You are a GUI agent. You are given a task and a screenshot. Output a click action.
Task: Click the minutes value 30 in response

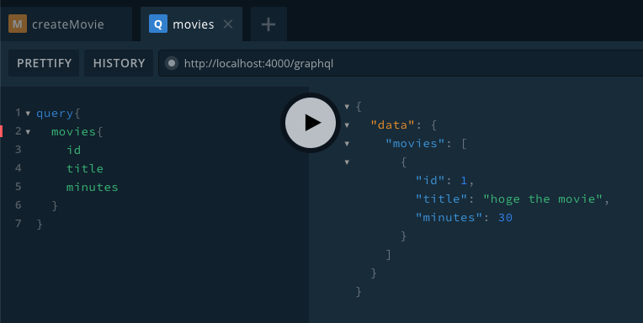505,217
